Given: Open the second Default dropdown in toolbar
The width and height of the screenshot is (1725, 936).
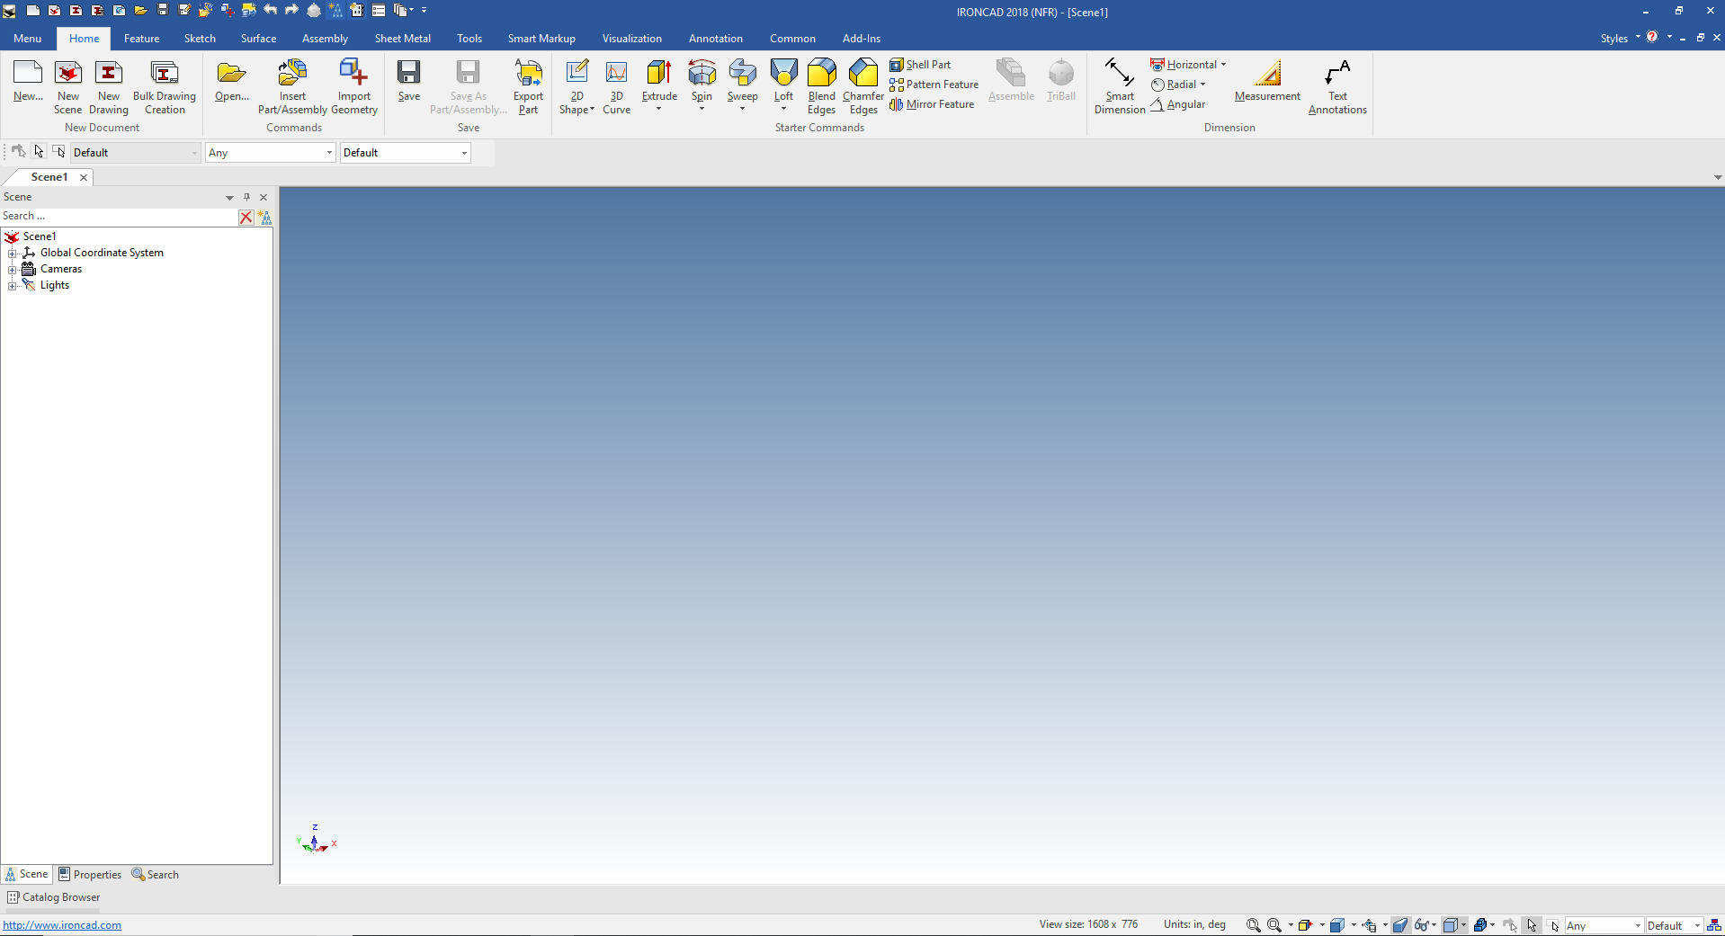Looking at the screenshot, I should 405,153.
